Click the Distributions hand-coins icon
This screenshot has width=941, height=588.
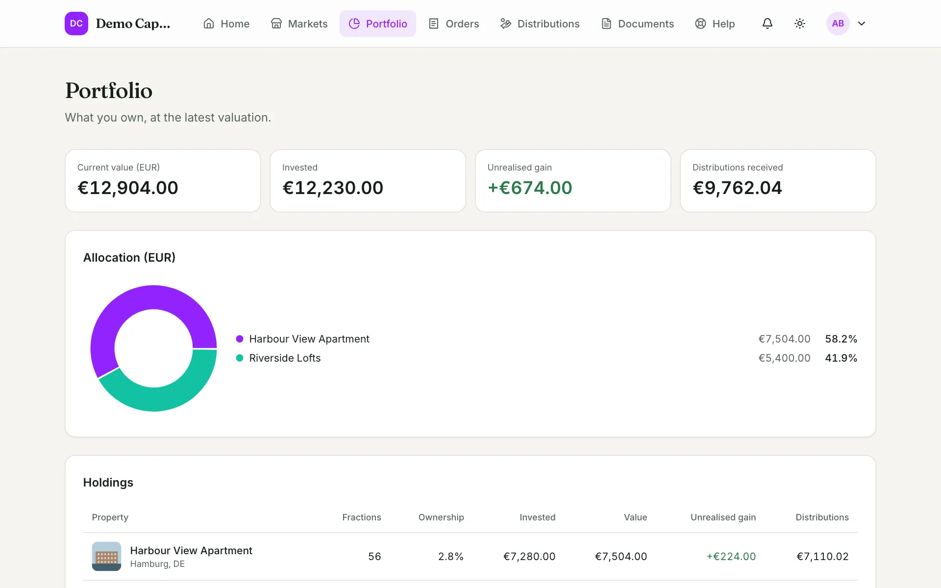[506, 24]
